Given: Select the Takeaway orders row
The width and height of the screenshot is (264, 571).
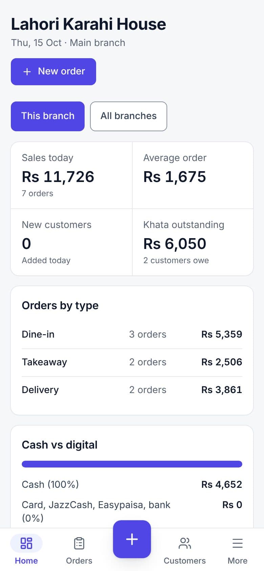Looking at the screenshot, I should tap(132, 362).
